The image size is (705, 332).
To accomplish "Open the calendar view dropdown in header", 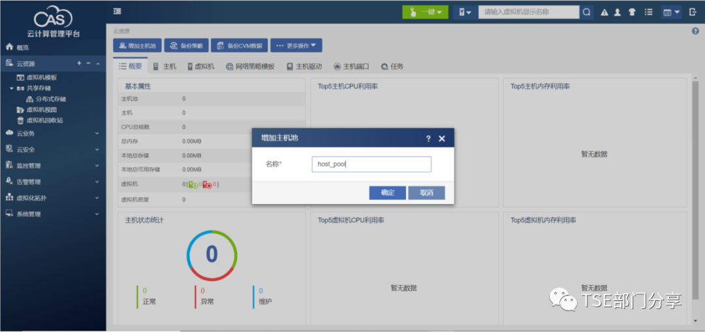I will point(671,12).
